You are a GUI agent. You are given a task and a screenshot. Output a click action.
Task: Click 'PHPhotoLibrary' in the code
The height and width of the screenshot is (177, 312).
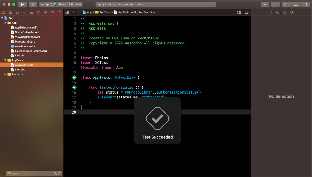coord(140,92)
